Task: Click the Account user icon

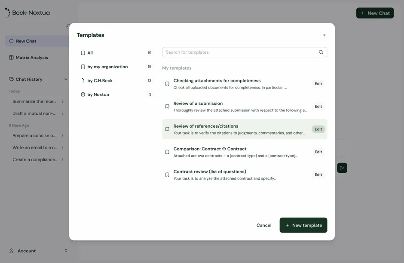Action: (x=11, y=251)
